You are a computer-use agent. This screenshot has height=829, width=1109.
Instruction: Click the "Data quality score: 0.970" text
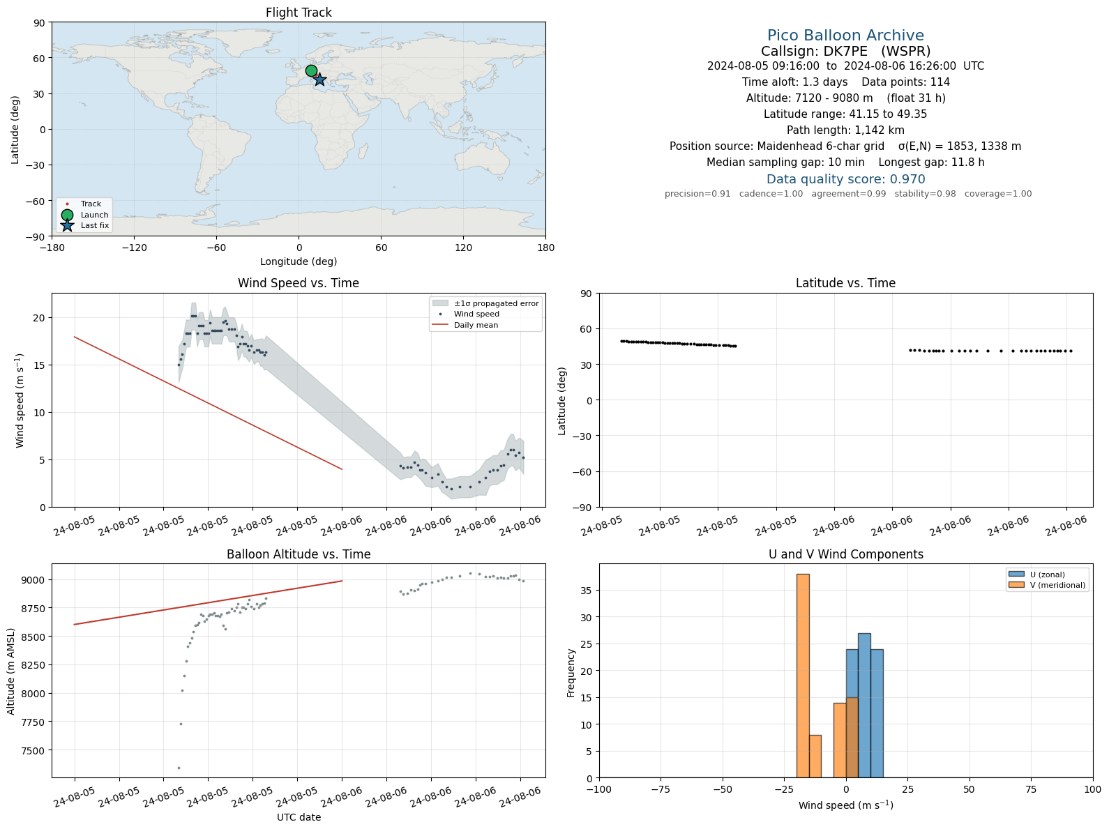pos(845,179)
